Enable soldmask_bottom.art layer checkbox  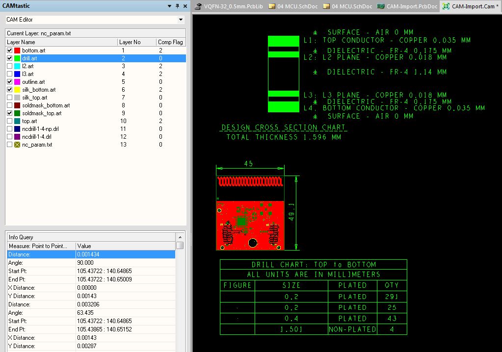(x=10, y=105)
